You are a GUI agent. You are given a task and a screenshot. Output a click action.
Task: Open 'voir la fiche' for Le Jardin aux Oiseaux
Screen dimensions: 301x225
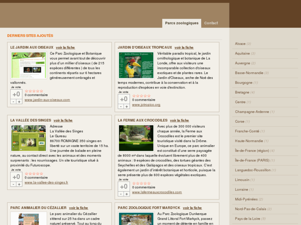coord(65,47)
